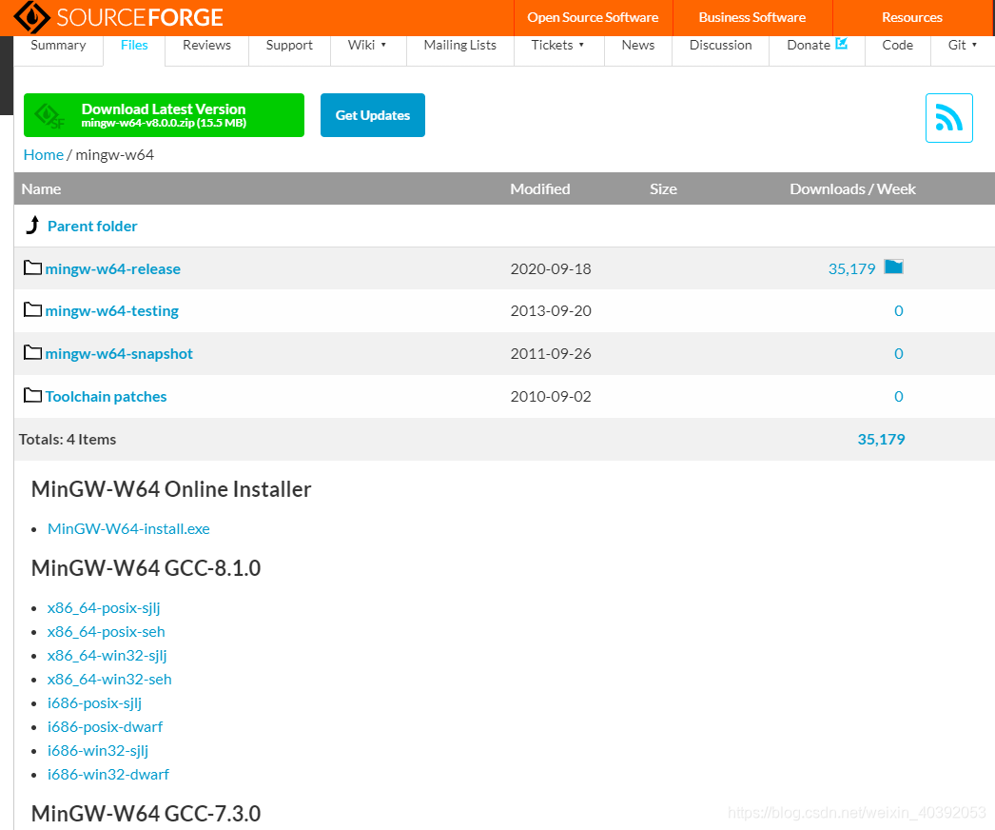Viewport: 995px width, 830px height.
Task: Open the RSS feed icon
Action: click(x=948, y=118)
